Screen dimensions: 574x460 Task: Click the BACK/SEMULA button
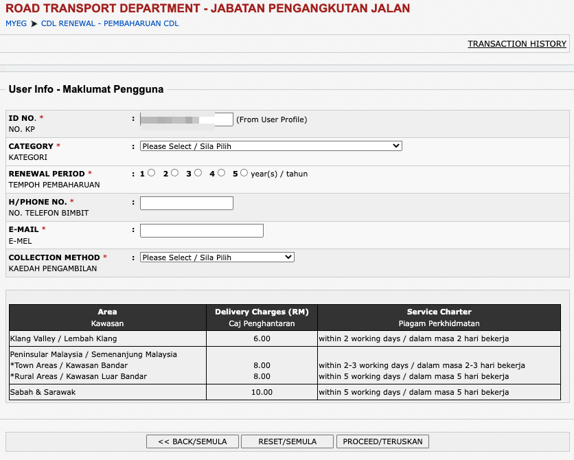point(192,441)
